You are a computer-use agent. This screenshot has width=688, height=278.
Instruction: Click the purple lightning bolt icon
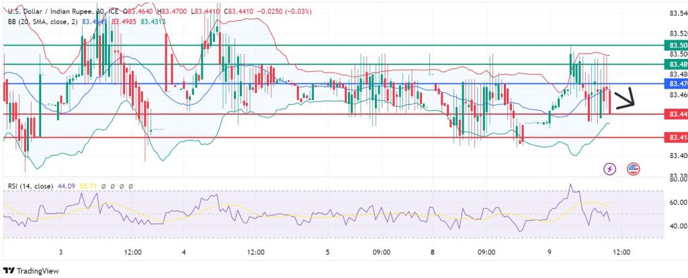coord(610,169)
